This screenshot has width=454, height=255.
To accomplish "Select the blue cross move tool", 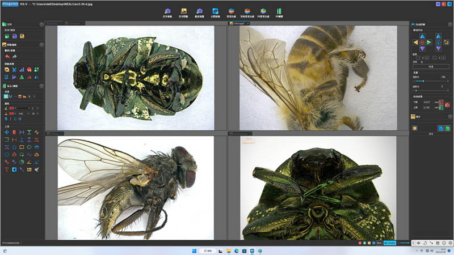I will [7, 132].
